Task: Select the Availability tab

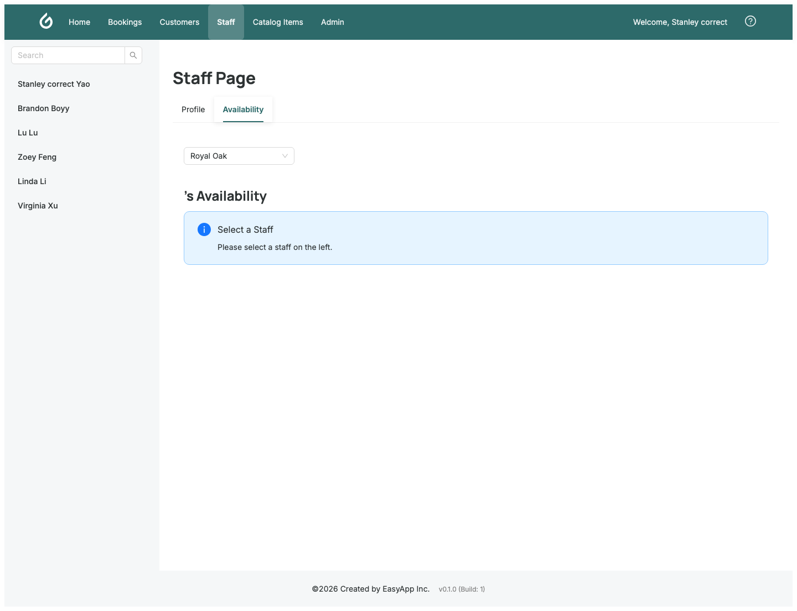Action: pyautogui.click(x=243, y=109)
